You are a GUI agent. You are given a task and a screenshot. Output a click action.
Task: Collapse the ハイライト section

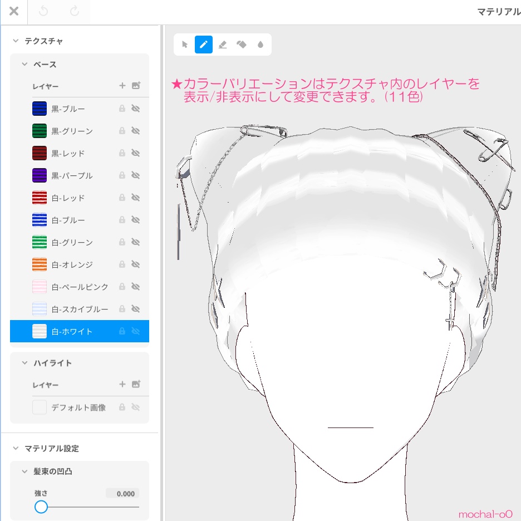point(24,362)
